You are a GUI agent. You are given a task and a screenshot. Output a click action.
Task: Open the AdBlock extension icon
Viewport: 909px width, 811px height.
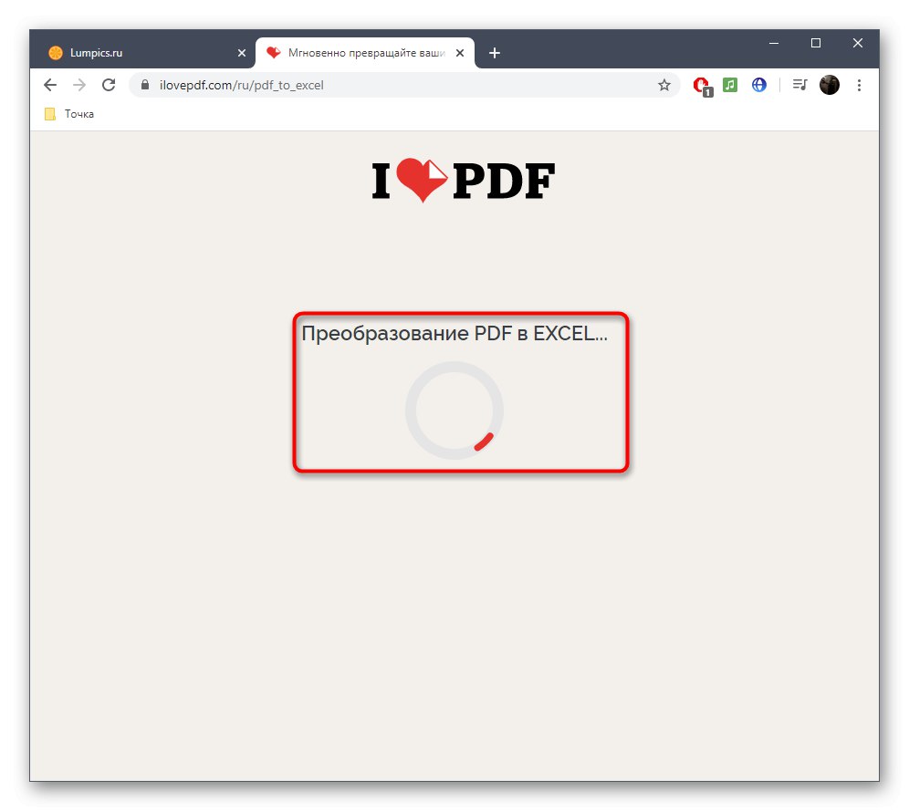(701, 85)
